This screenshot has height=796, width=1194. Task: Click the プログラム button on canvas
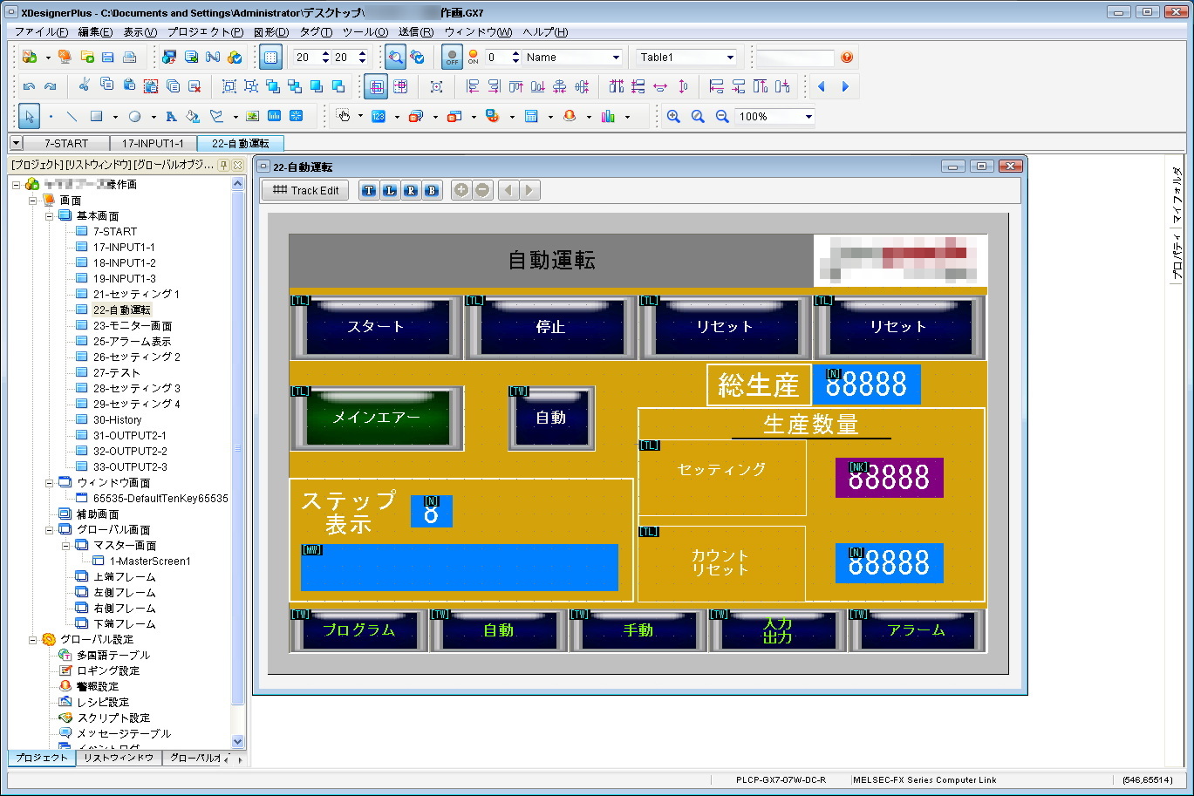point(358,630)
